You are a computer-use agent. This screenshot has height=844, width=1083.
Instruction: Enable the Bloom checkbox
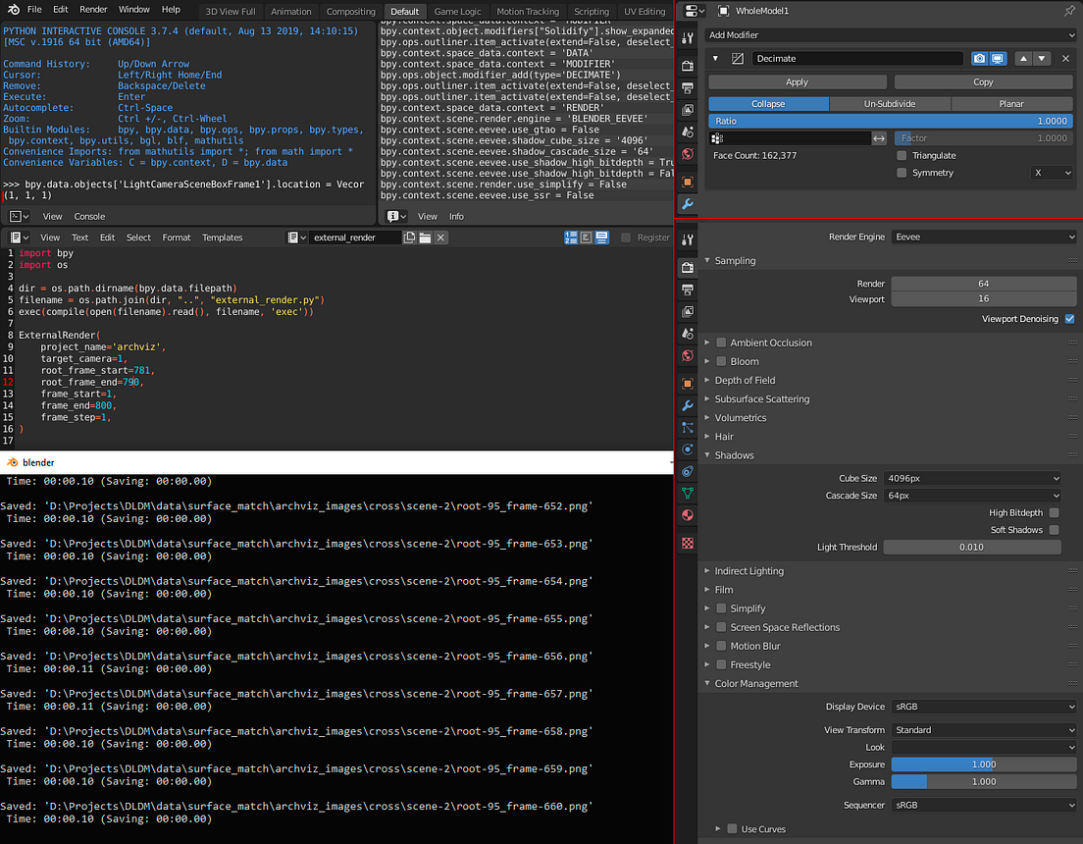[x=721, y=361]
